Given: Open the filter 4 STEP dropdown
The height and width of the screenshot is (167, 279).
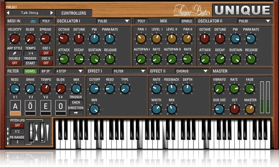Looking at the screenshot, I should tap(69, 71).
